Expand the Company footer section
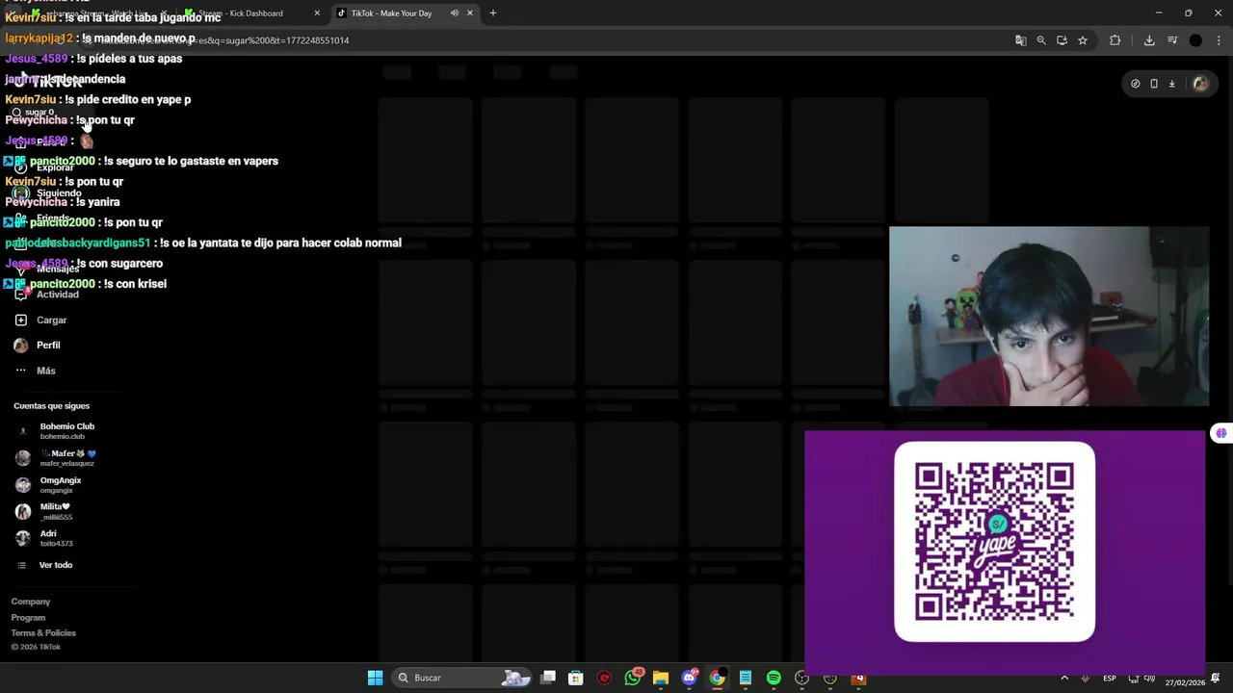The height and width of the screenshot is (693, 1233). 31,602
